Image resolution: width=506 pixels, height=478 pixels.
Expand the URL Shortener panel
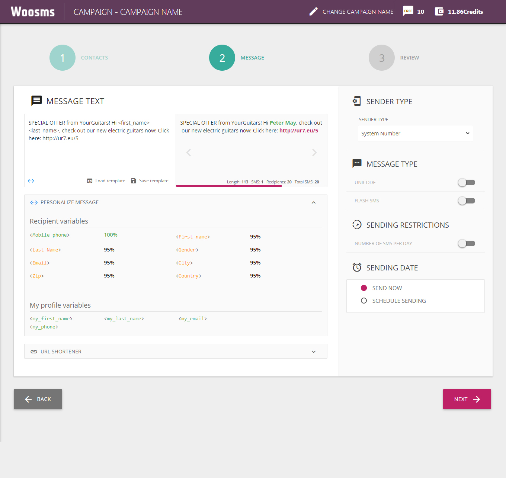point(314,352)
